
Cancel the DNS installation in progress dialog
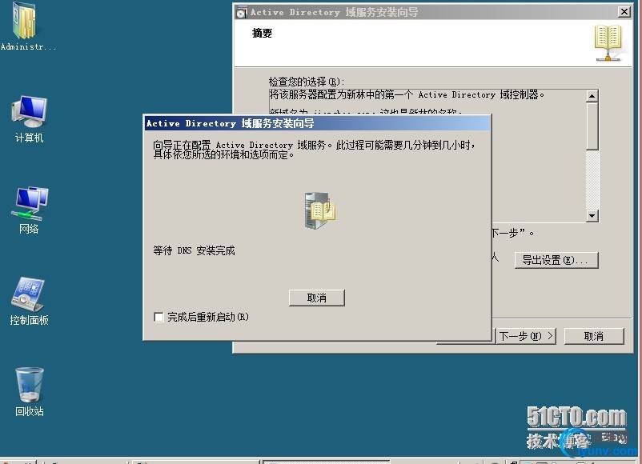316,298
